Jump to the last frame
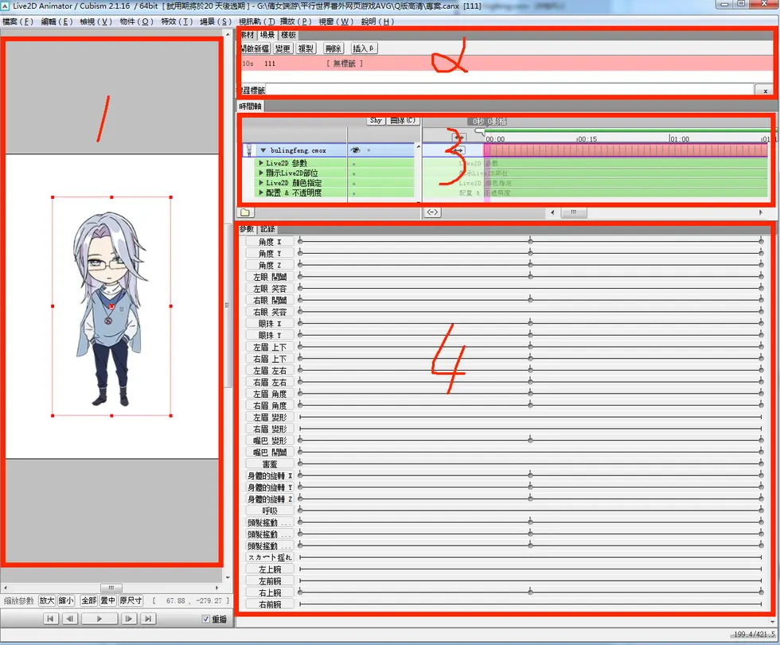 pos(148,619)
